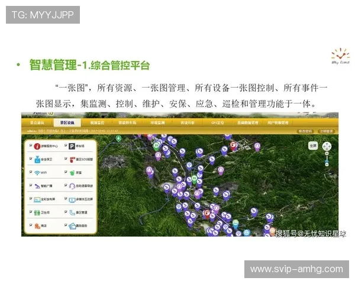Click the green restroom icon in legend

point(37,212)
